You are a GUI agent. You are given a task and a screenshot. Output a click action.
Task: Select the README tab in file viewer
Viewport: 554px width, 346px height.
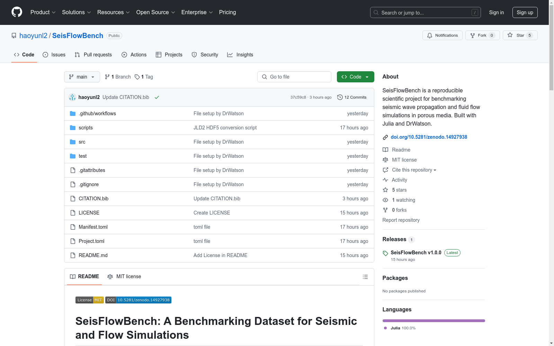tap(84, 276)
